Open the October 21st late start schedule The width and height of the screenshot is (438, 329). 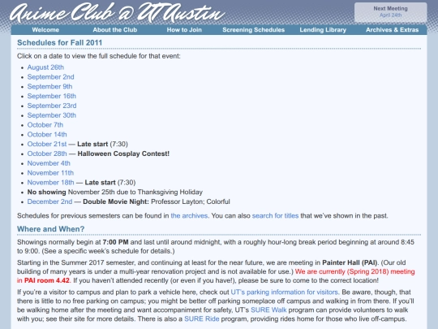[x=47, y=144]
